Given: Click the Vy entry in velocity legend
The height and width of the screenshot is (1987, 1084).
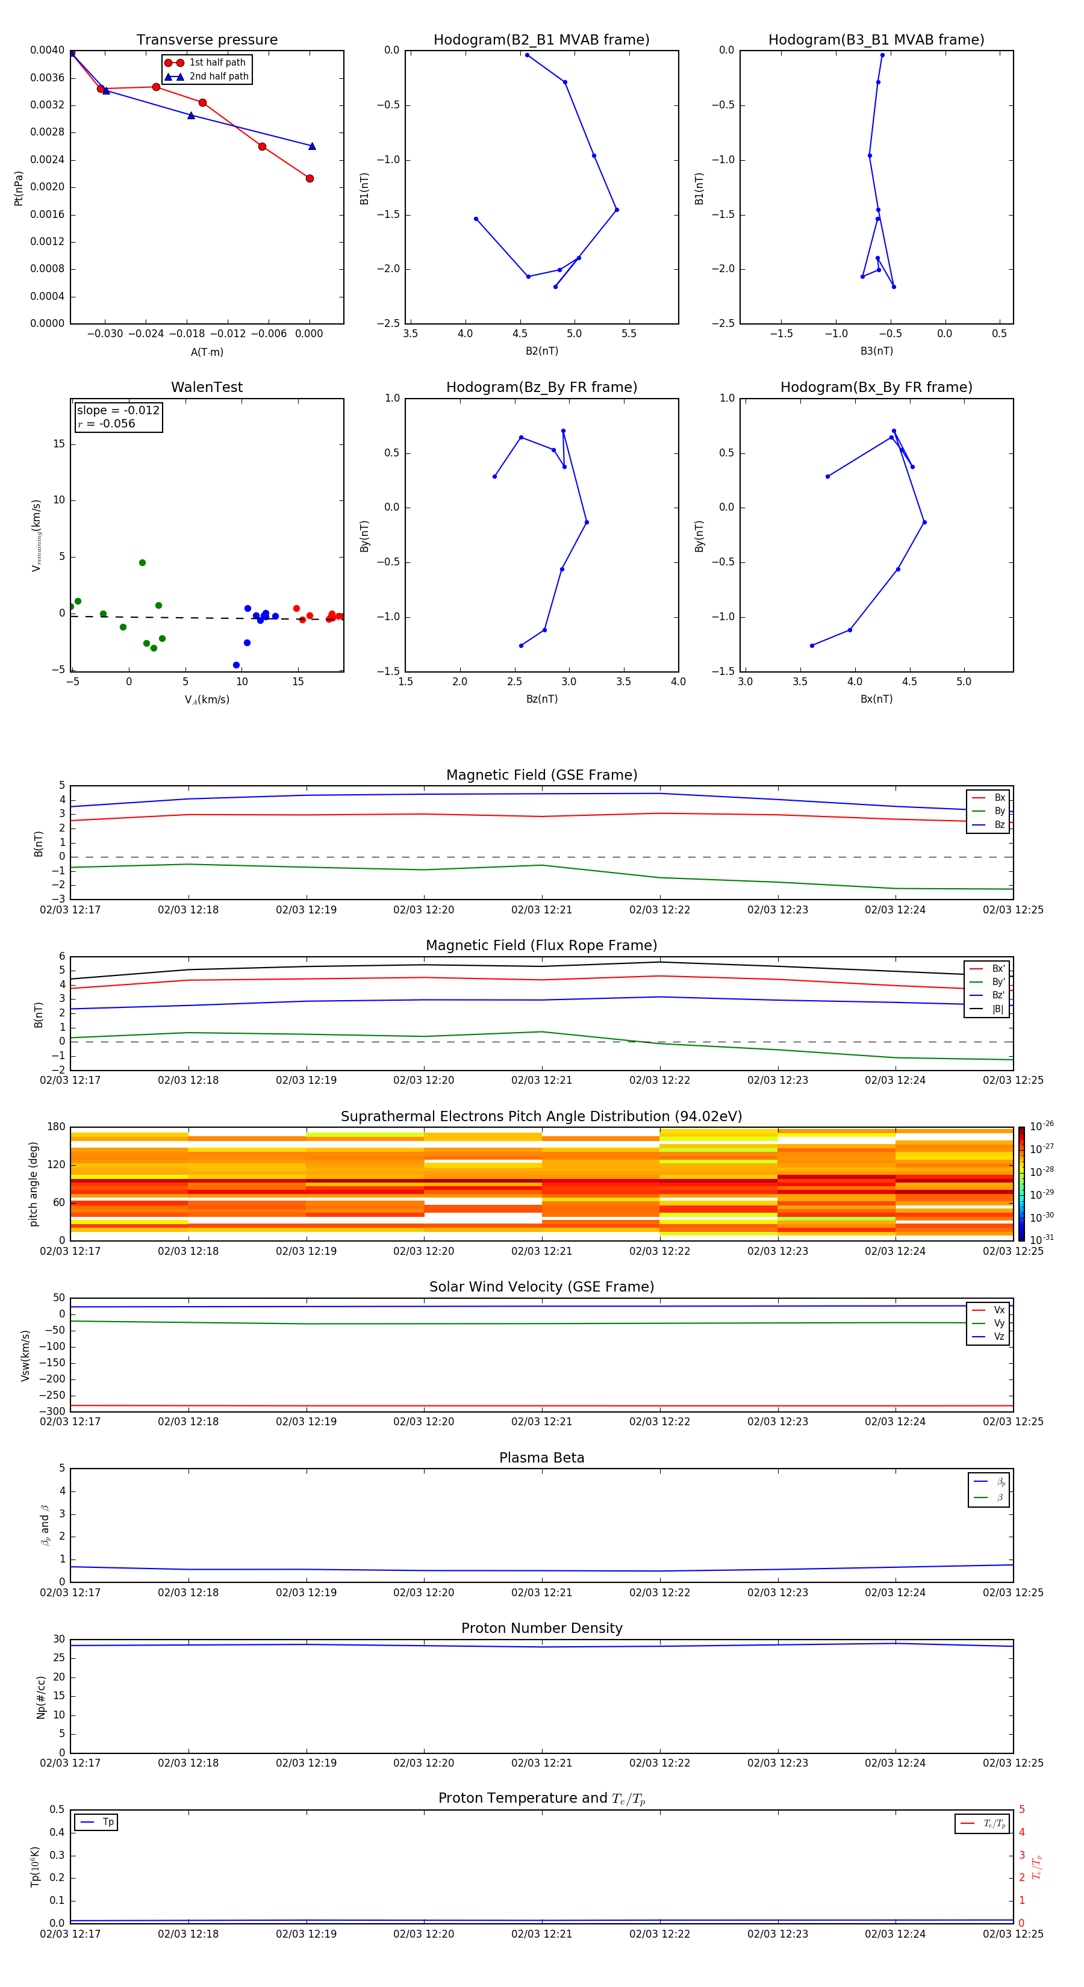Looking at the screenshot, I should (x=988, y=1323).
